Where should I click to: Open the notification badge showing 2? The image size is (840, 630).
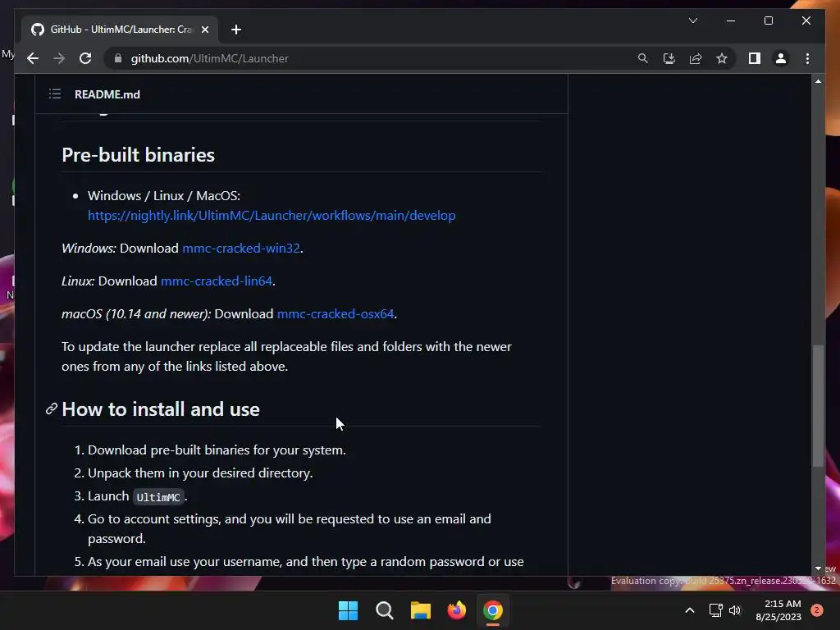pyautogui.click(x=817, y=610)
